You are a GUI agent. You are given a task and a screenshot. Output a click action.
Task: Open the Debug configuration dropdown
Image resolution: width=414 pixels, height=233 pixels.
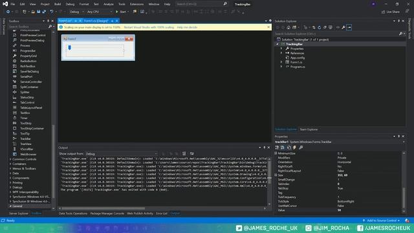coord(76,12)
